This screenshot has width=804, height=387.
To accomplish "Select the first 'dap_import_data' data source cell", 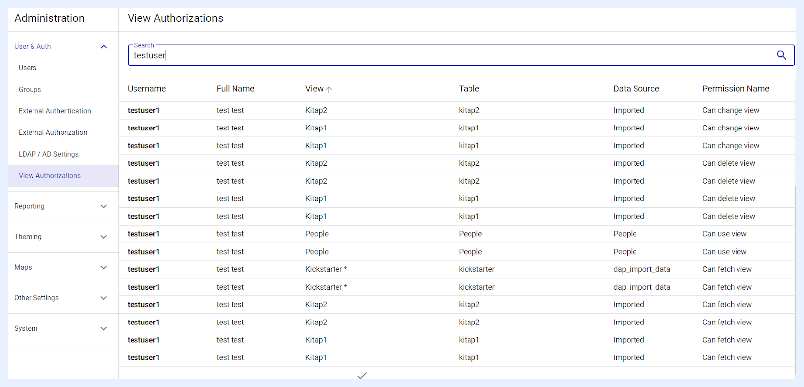I will coord(641,269).
